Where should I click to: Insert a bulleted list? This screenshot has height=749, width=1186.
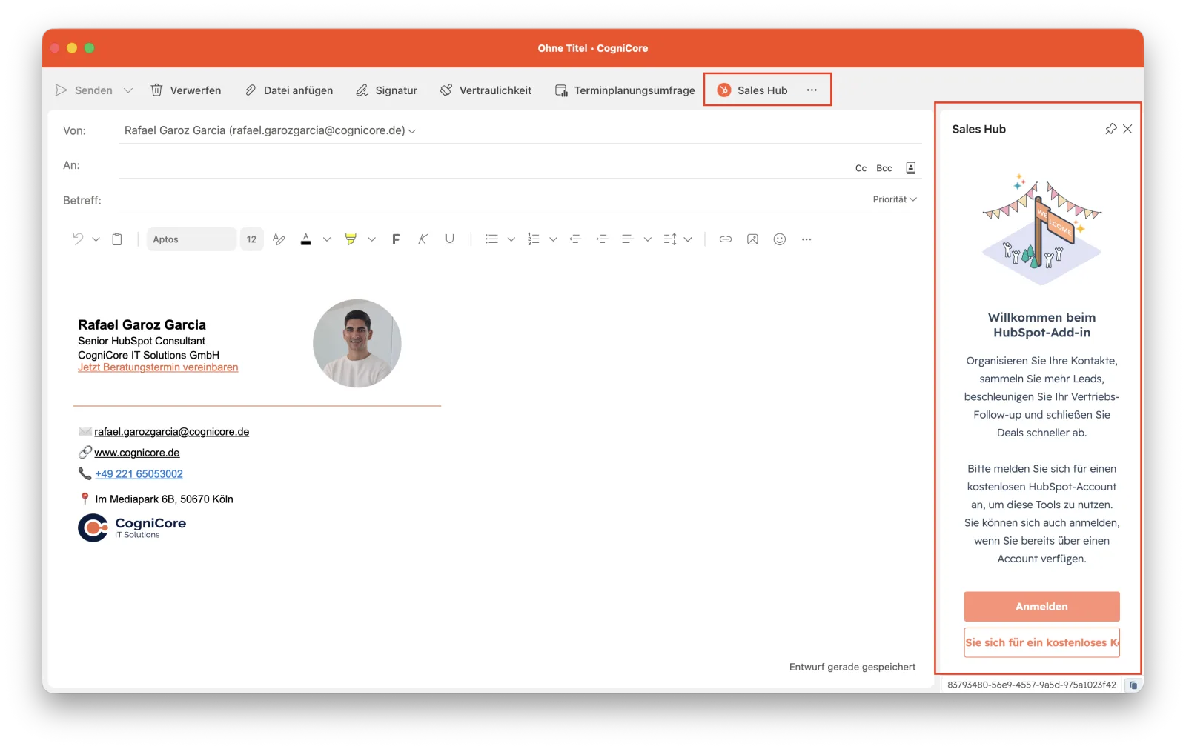click(491, 239)
